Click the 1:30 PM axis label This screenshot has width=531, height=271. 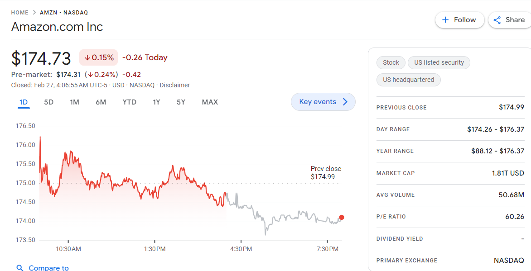pos(154,249)
